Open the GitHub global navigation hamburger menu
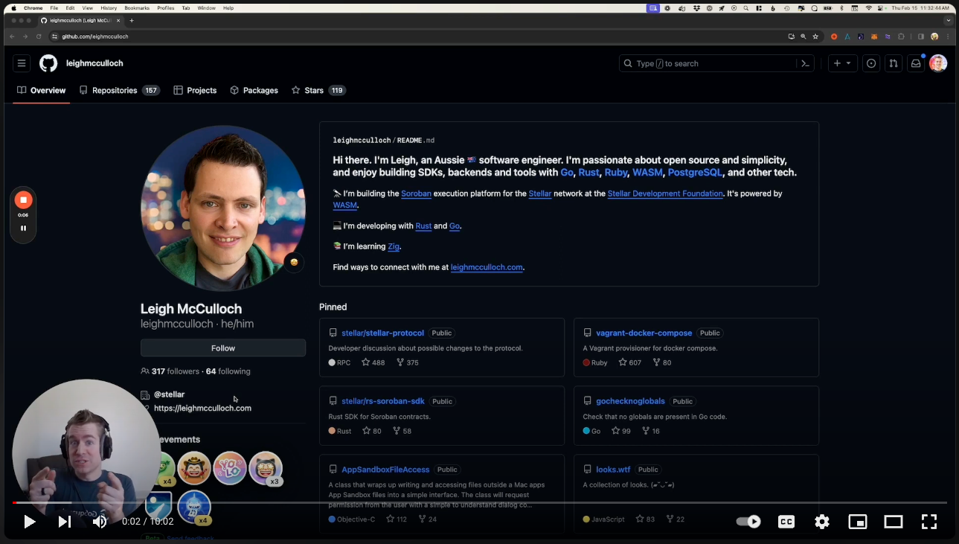Image resolution: width=959 pixels, height=544 pixels. point(21,63)
